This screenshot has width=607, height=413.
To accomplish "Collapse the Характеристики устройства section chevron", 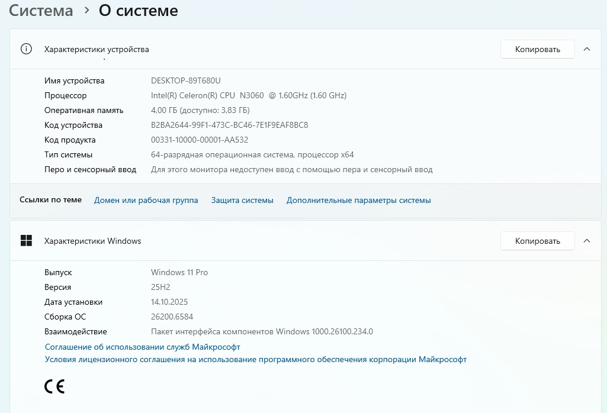I will tap(587, 49).
